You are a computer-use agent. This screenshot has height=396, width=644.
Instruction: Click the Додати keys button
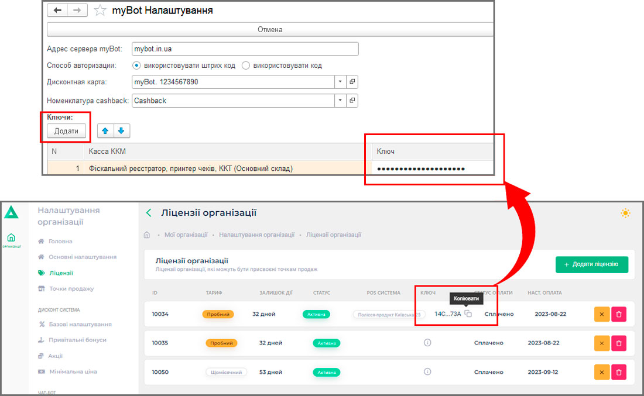click(x=66, y=131)
